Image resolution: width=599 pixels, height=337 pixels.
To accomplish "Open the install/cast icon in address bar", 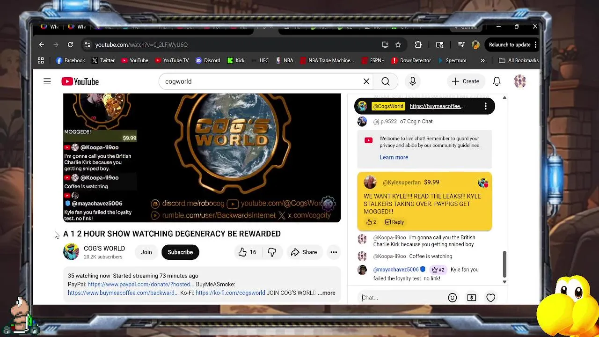I will [x=385, y=44].
